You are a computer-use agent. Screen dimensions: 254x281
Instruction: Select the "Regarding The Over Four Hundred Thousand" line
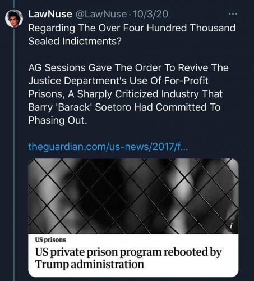[132, 28]
